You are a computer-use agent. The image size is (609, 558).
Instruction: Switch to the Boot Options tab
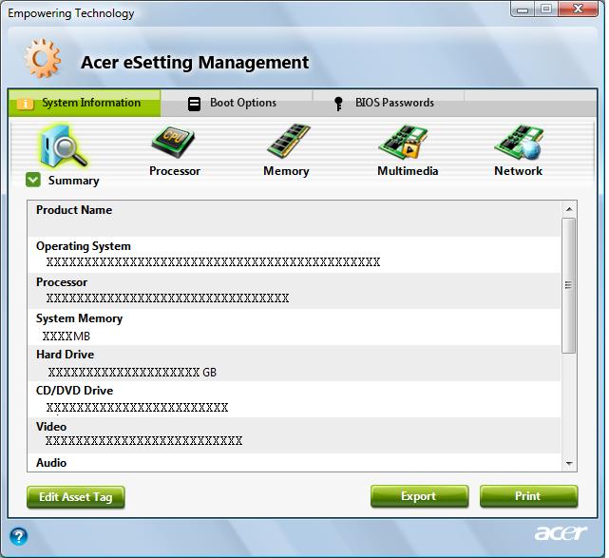[x=237, y=103]
